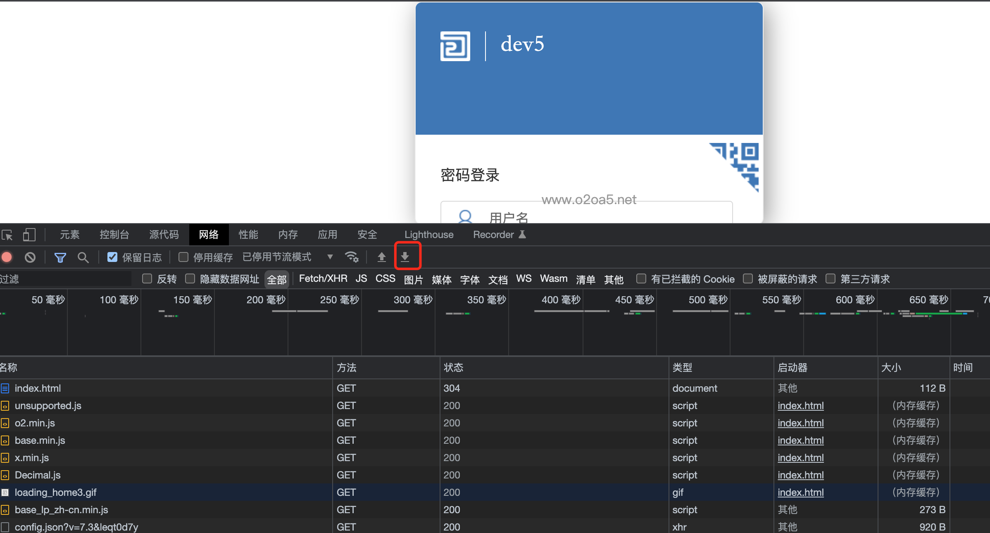Open the network filter funnel icon
The height and width of the screenshot is (533, 990).
60,257
